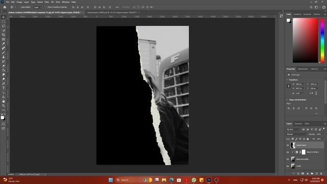
Task: Pick a color in the red color field
Action: (306, 40)
